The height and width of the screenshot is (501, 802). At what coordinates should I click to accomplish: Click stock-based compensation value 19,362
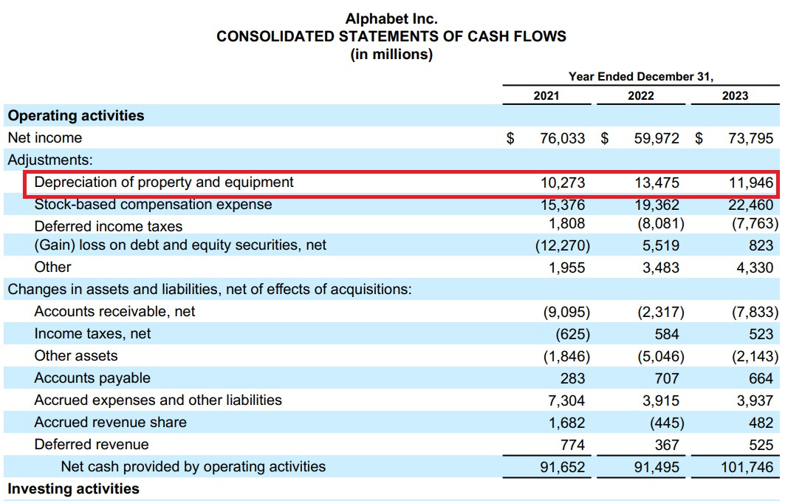pyautogui.click(x=657, y=205)
